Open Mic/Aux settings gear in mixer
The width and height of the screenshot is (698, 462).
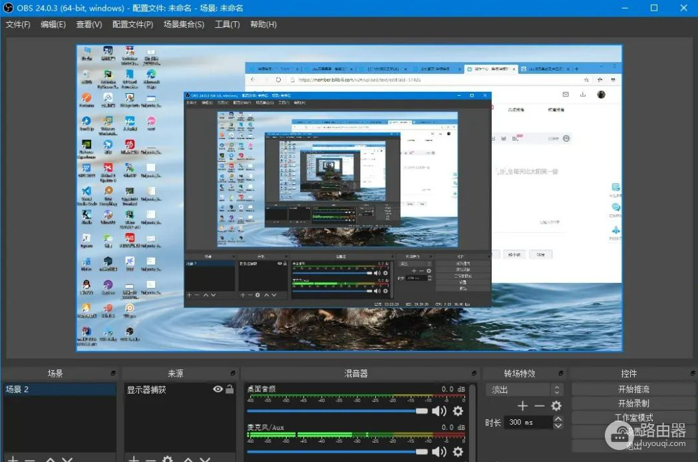pyautogui.click(x=458, y=451)
